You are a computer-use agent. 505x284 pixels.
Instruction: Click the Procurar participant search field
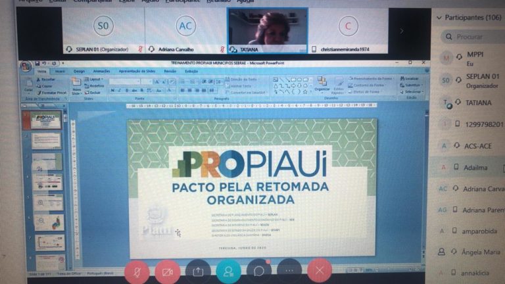473,37
